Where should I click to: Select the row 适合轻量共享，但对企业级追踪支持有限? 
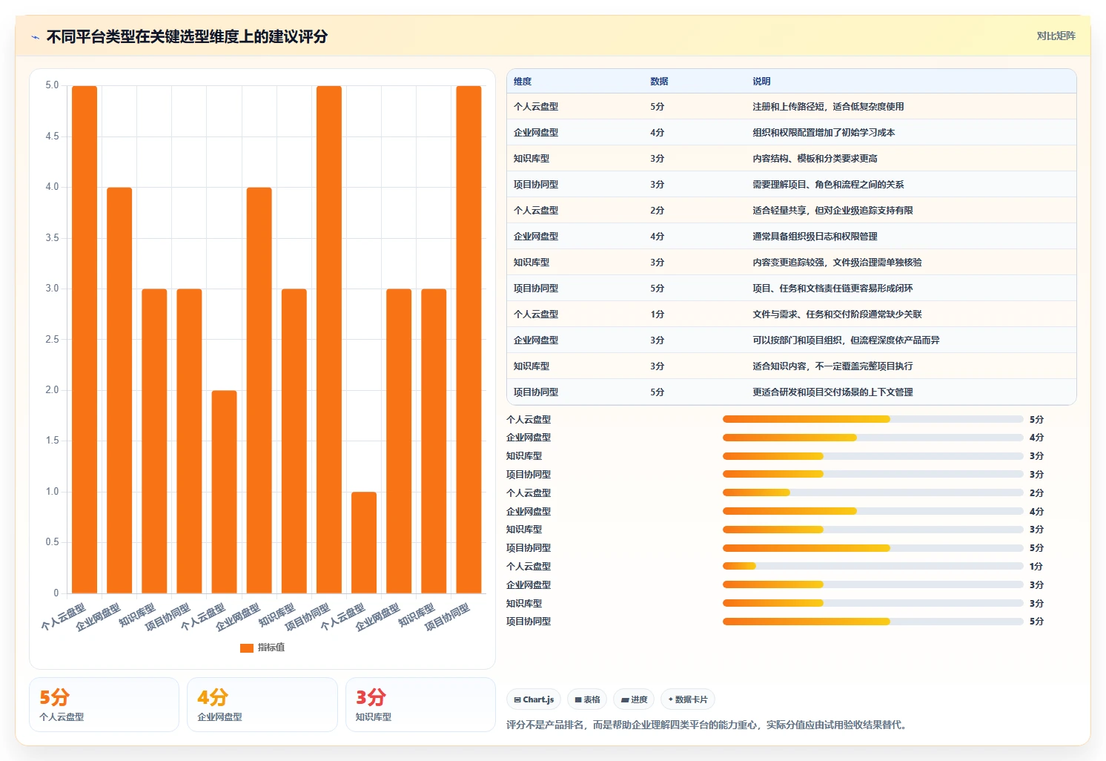(791, 211)
